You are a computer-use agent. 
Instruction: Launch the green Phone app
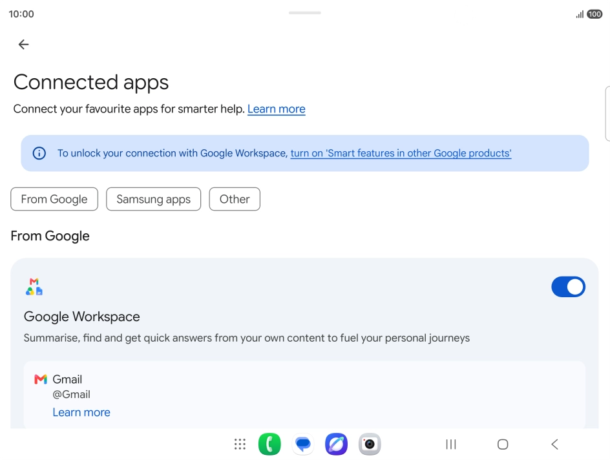click(269, 444)
